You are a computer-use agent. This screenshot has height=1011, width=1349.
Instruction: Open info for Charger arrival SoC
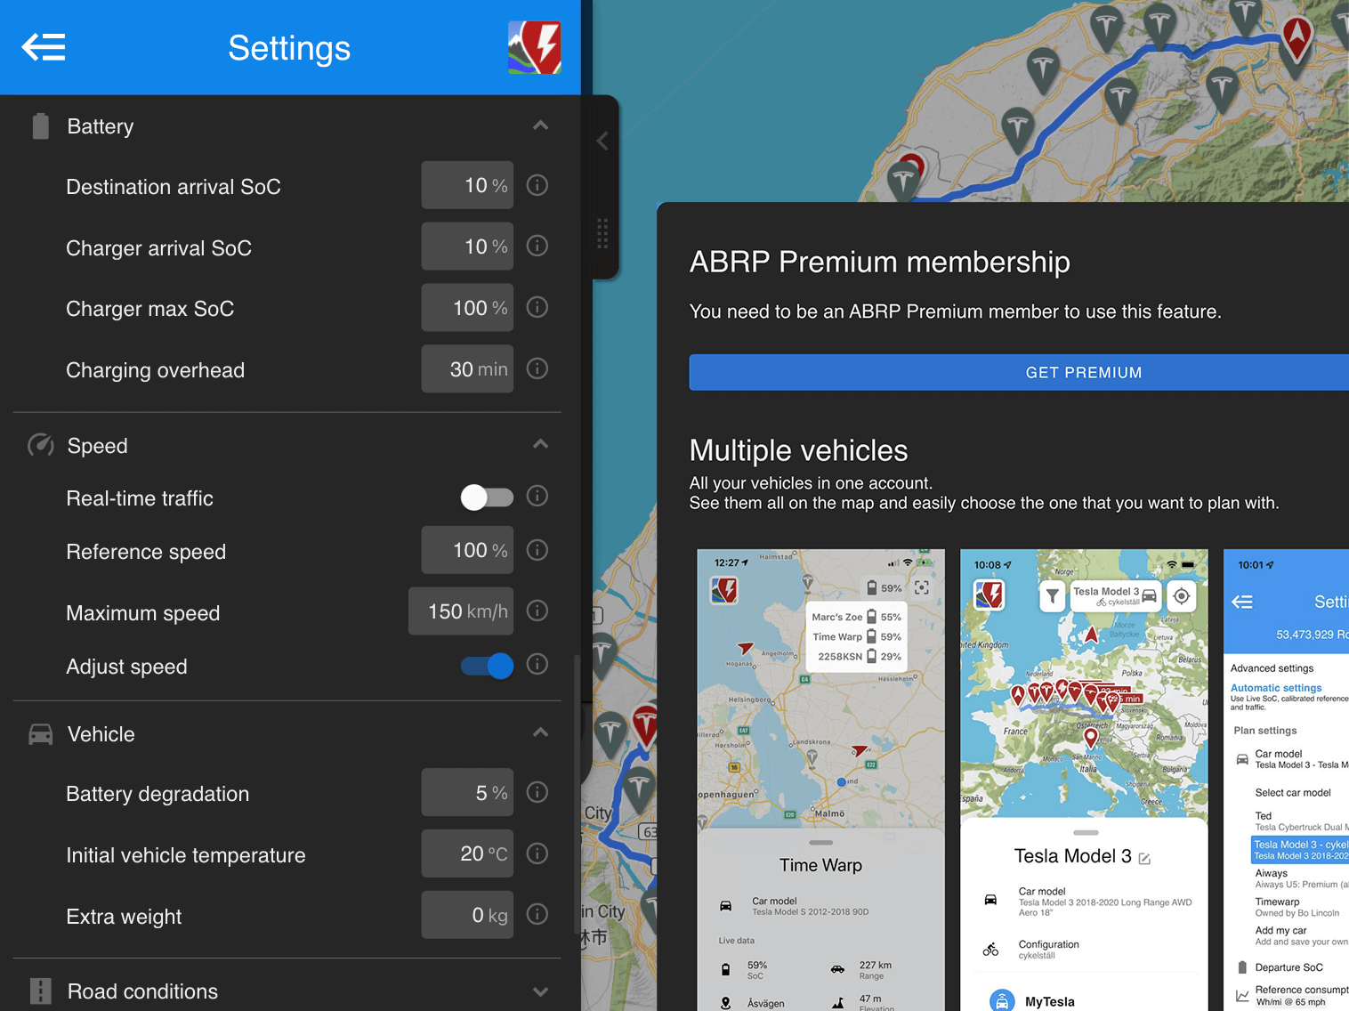click(x=537, y=246)
